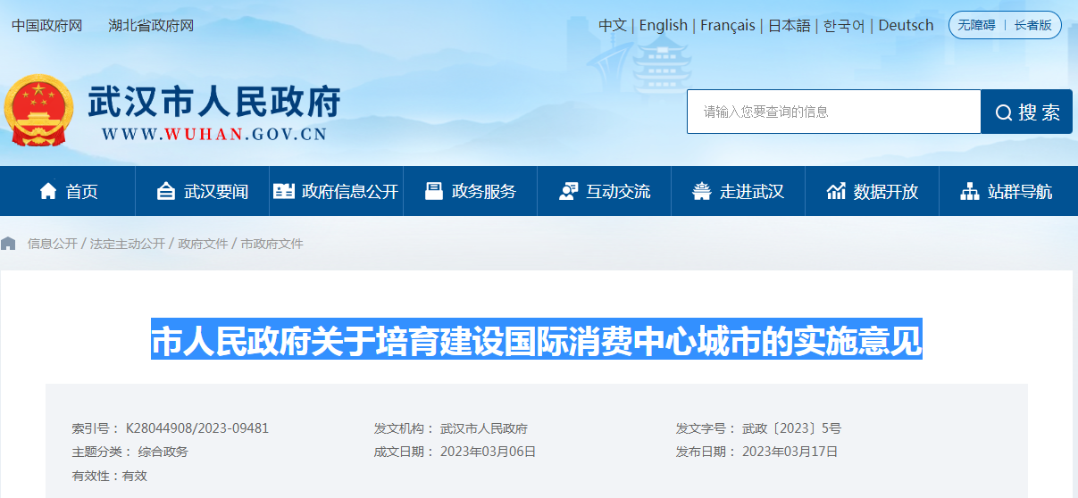The width and height of the screenshot is (1078, 498).
Task: Click the 政府信息公开 book icon
Action: [284, 191]
